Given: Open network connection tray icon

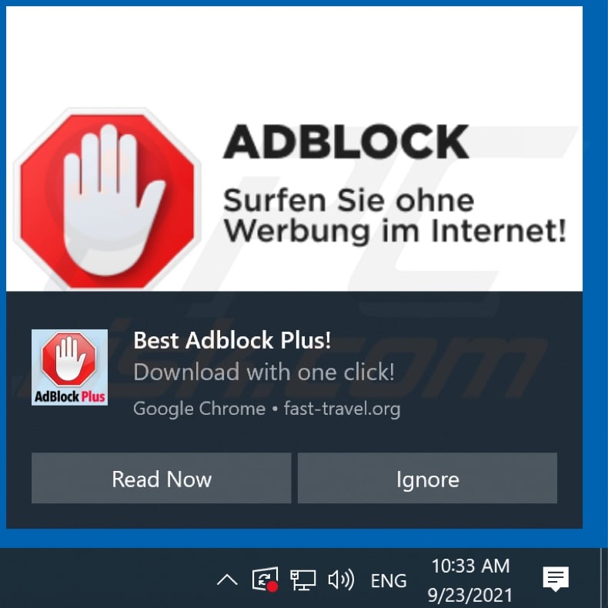Looking at the screenshot, I should point(302,580).
